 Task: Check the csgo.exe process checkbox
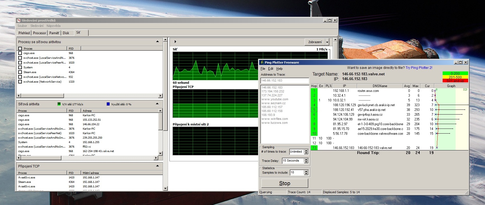pyautogui.click(x=20, y=53)
